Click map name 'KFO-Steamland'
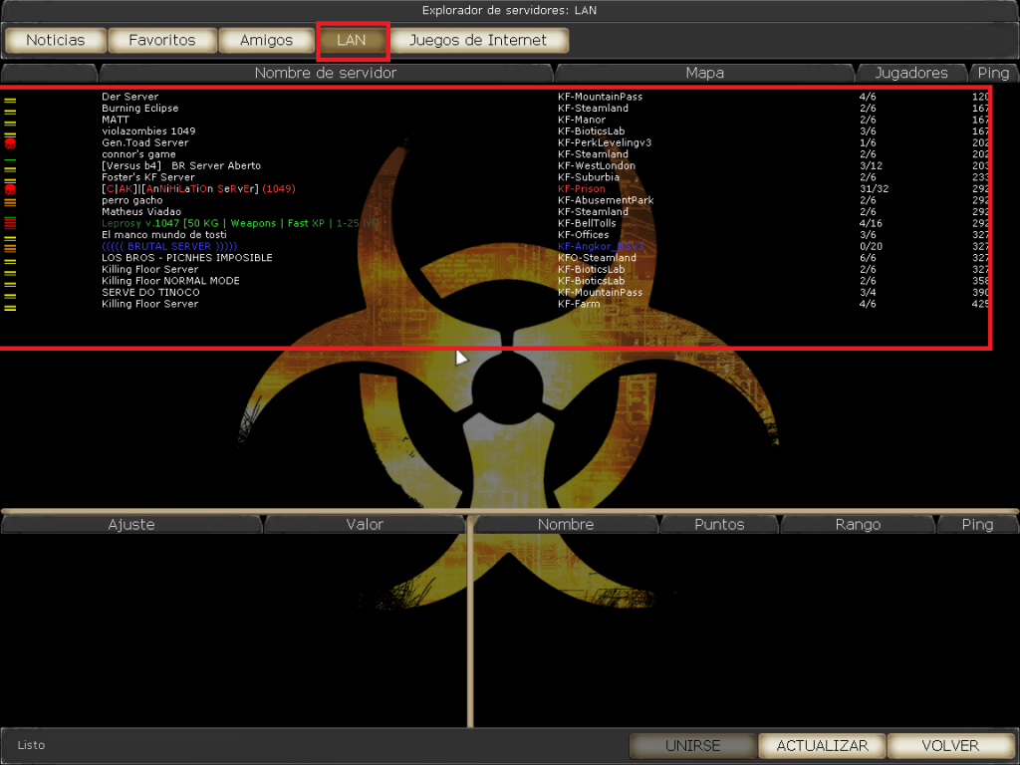Viewport: 1020px width, 765px height. pos(598,258)
